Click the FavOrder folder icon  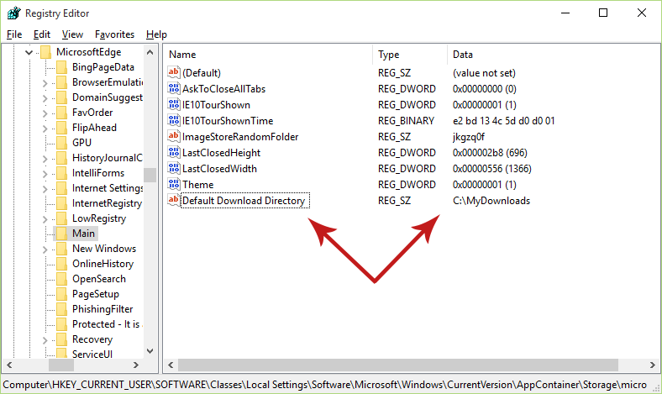click(61, 113)
